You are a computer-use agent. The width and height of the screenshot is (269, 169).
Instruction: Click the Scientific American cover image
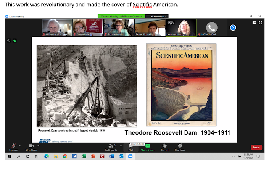click(x=181, y=85)
